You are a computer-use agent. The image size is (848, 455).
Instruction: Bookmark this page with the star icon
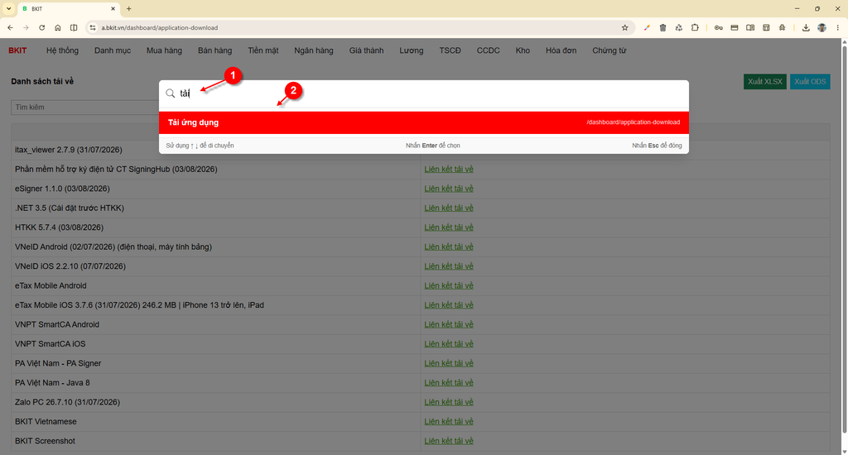[x=624, y=27]
